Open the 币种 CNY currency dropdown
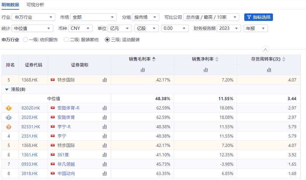 point(80,28)
